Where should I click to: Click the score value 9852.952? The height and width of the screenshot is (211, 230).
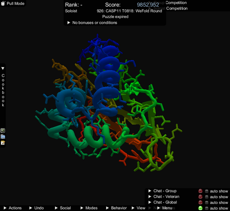click(x=148, y=5)
